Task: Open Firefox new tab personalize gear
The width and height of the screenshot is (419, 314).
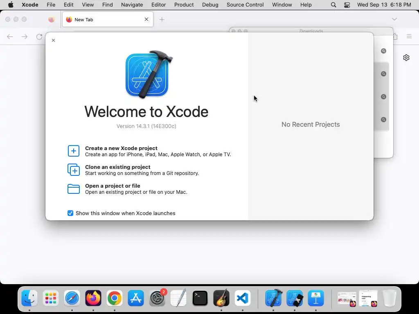Action: (406, 58)
